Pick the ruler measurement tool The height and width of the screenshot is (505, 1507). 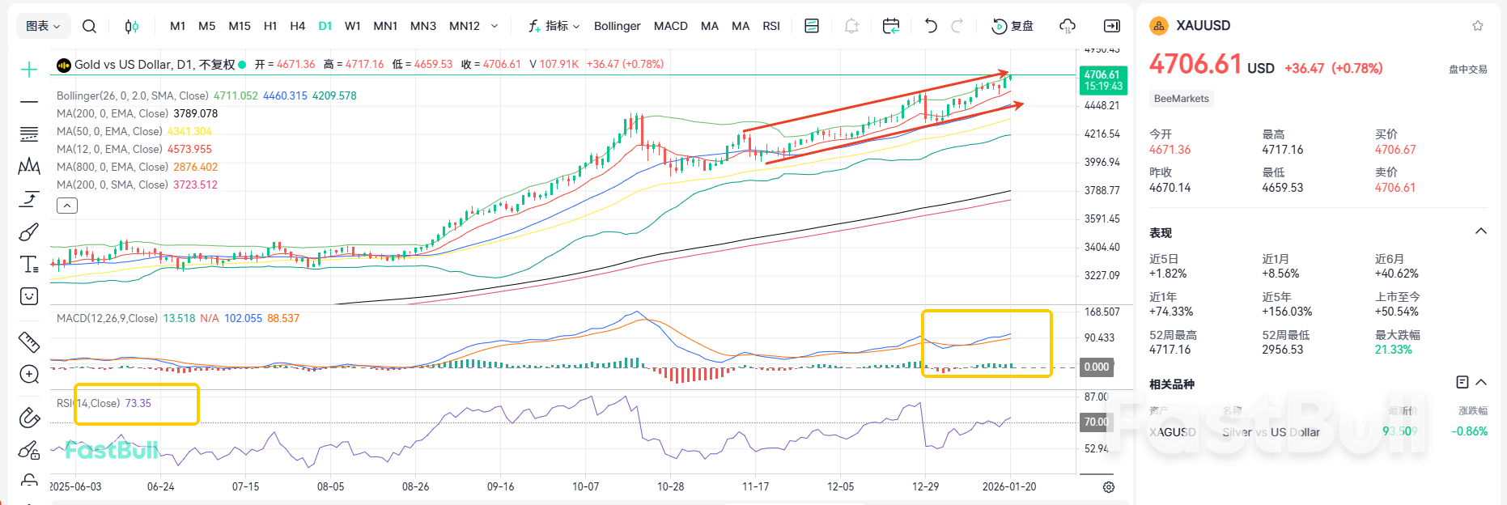[29, 342]
